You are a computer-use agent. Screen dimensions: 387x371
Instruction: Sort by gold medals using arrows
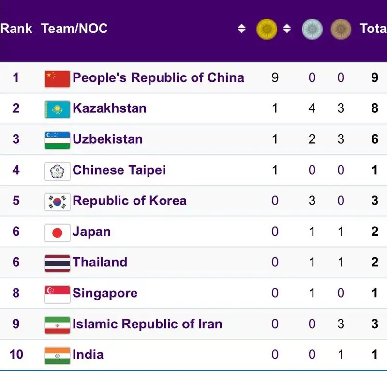point(287,29)
